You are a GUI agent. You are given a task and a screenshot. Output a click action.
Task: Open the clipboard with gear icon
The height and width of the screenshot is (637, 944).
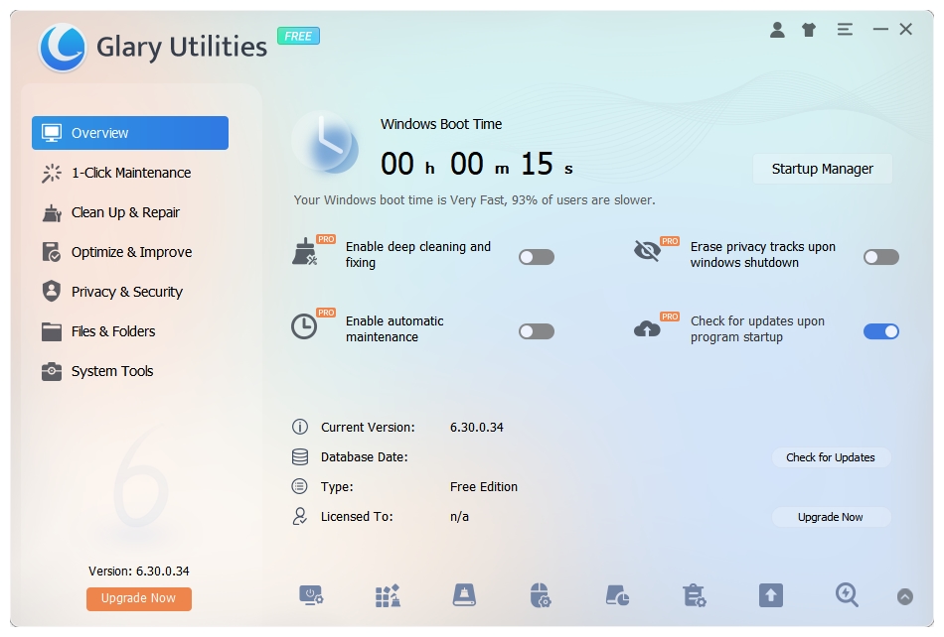[694, 595]
